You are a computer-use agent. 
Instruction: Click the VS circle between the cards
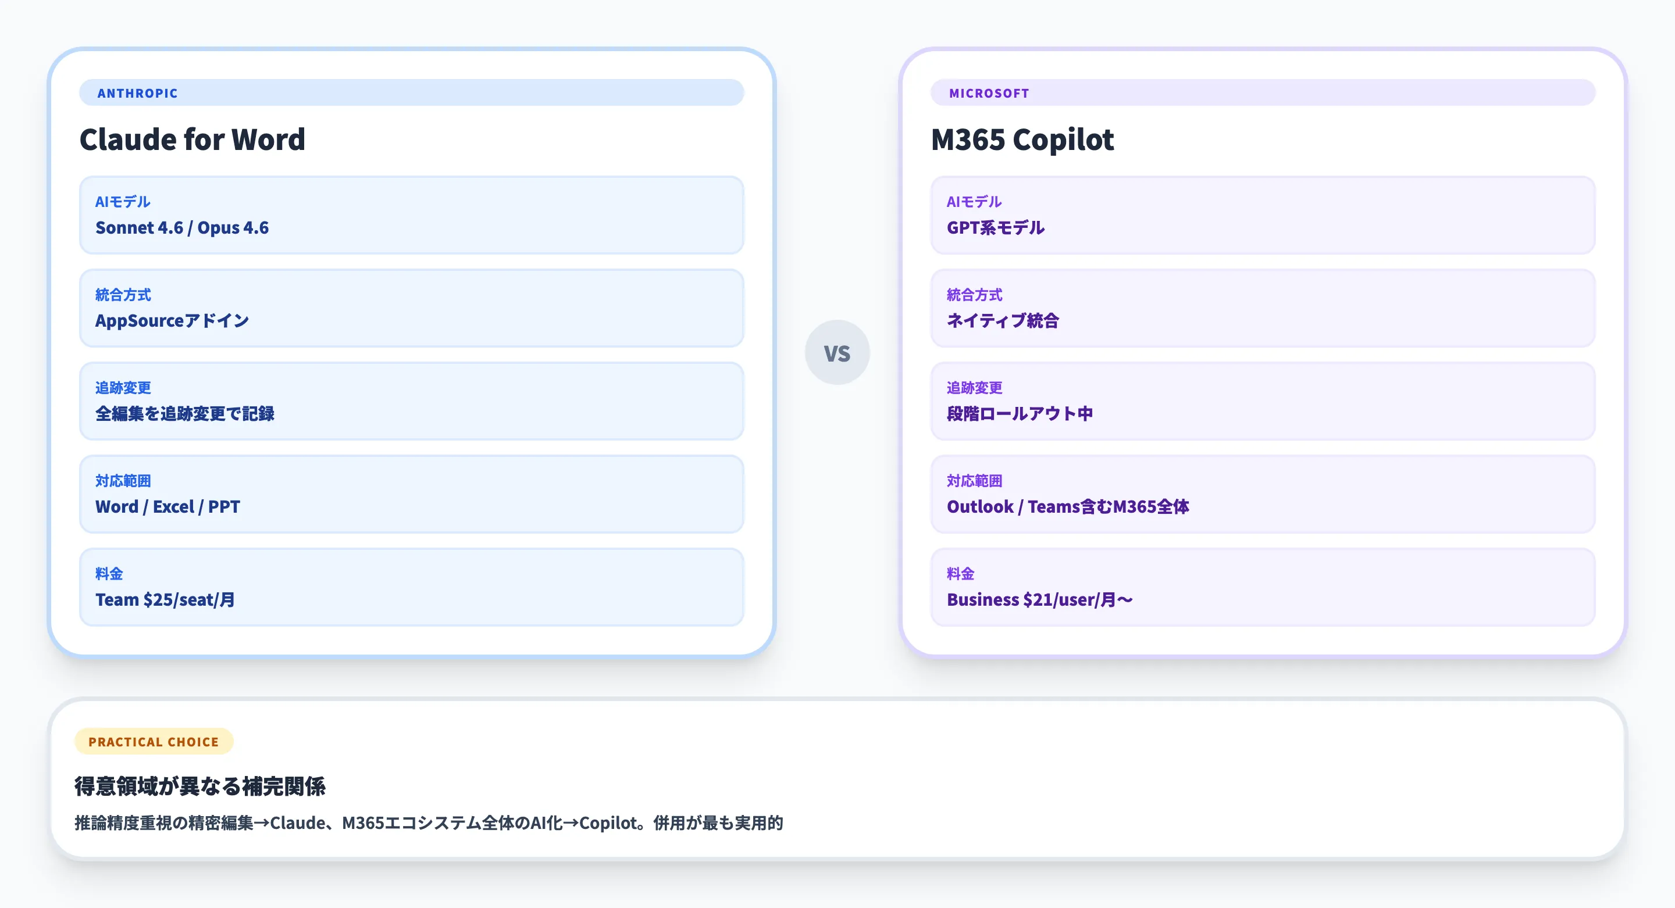837,352
